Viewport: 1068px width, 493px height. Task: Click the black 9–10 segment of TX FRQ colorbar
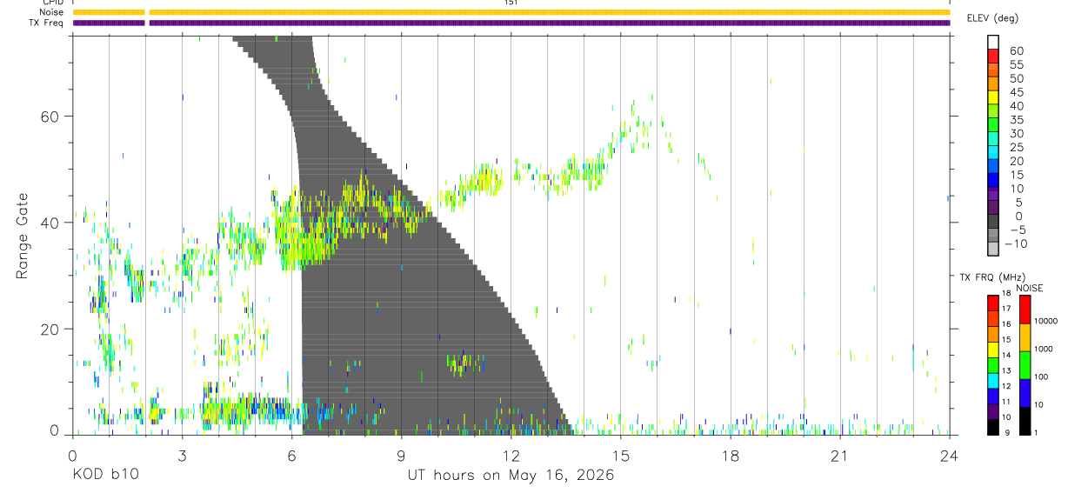993,427
